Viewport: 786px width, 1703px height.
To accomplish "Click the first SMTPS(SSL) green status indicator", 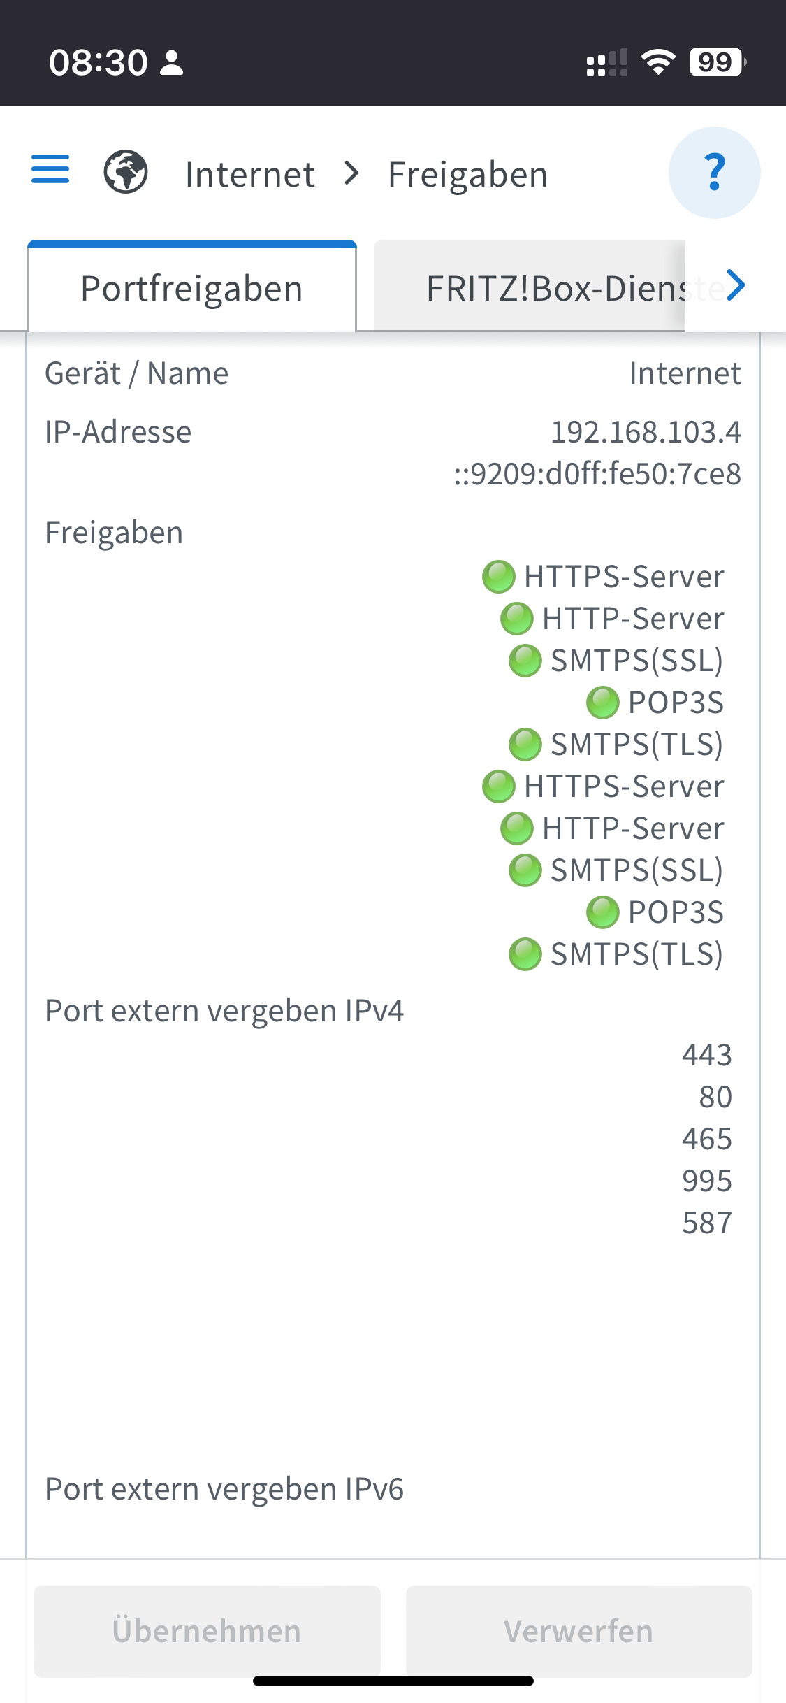I will 525,661.
